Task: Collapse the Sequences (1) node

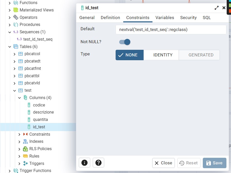Action: [x=10, y=32]
